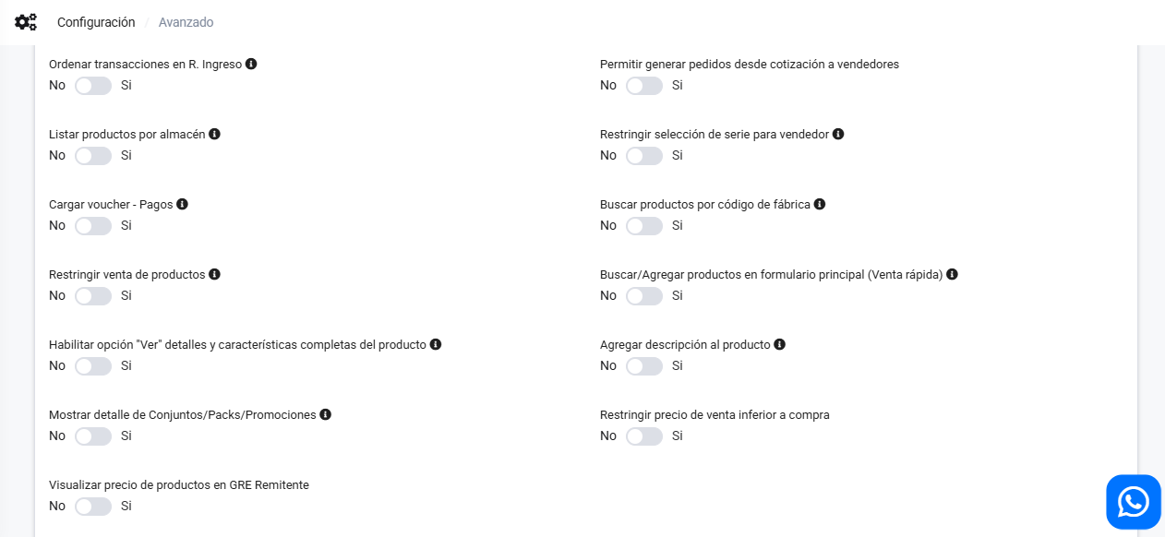Click info icon beside Ordenar transacciones en R. Ingreso
This screenshot has width=1165, height=537.
tap(251, 65)
